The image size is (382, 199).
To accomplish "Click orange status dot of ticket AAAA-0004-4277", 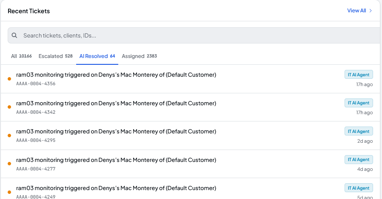I will point(9,164).
